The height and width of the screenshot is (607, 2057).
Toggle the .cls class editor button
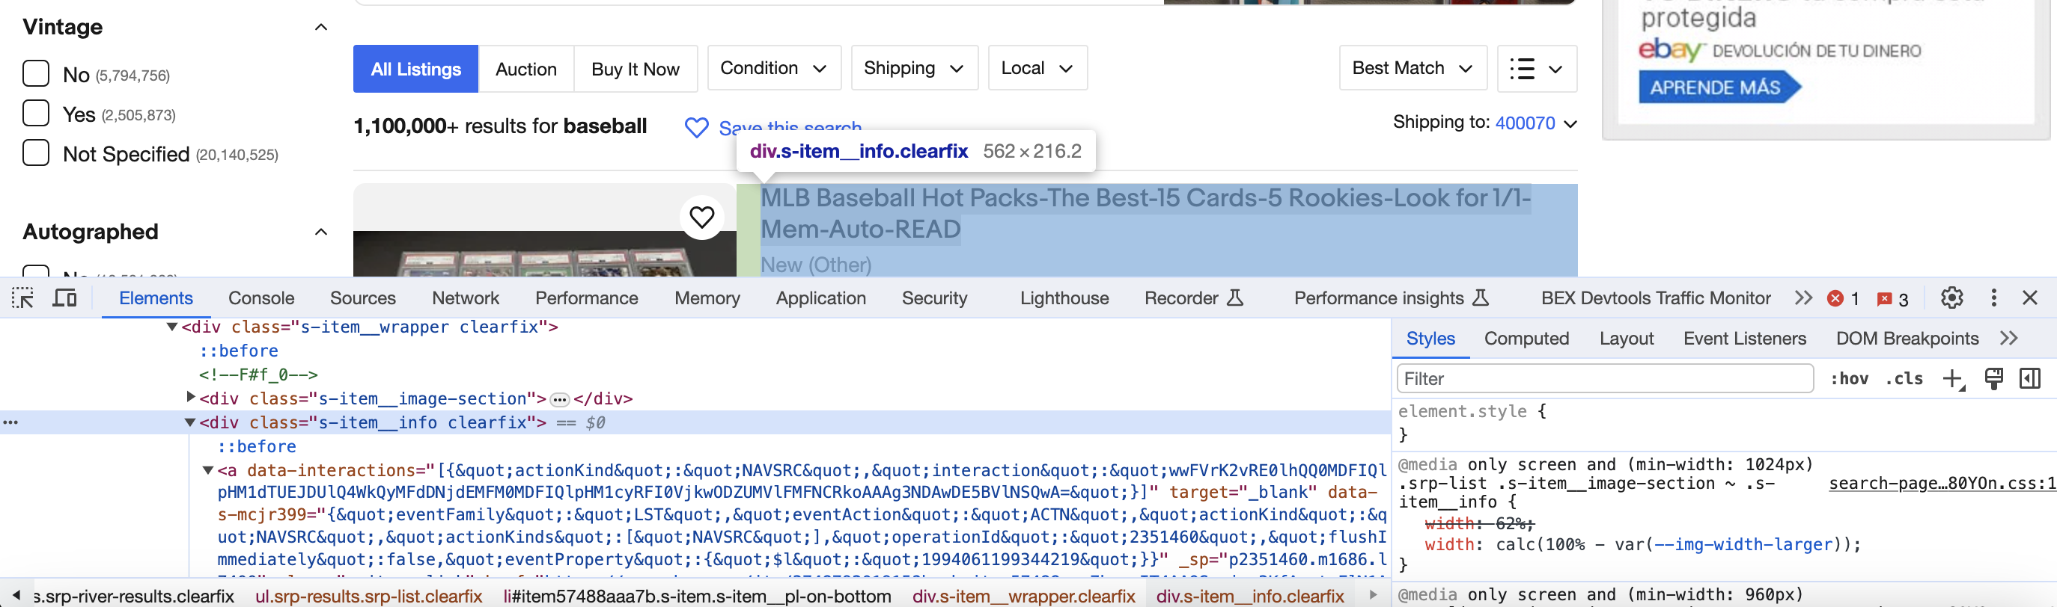click(1904, 379)
